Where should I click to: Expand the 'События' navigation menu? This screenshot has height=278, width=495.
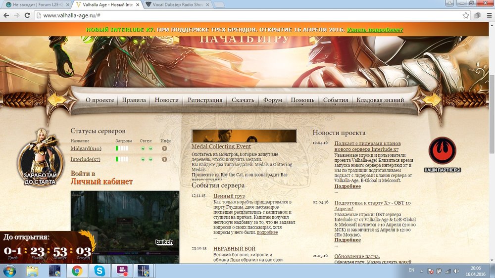pos(335,100)
